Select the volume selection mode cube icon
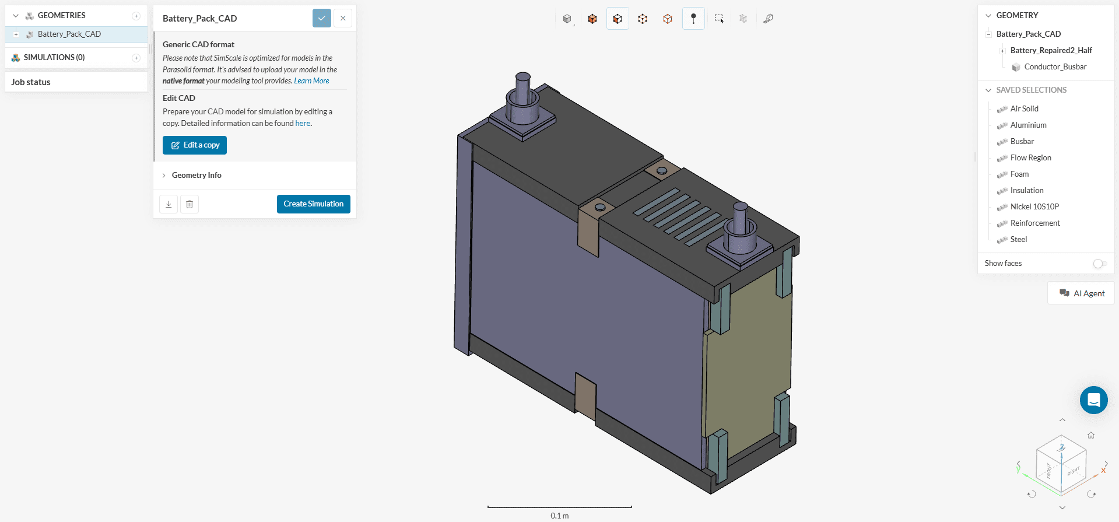 [592, 19]
